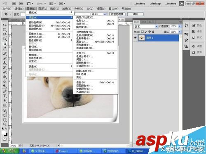The height and width of the screenshot is (154, 206).
Task: Choose 色阶(L)... from adjustments submenu
Action: (x=95, y=21)
